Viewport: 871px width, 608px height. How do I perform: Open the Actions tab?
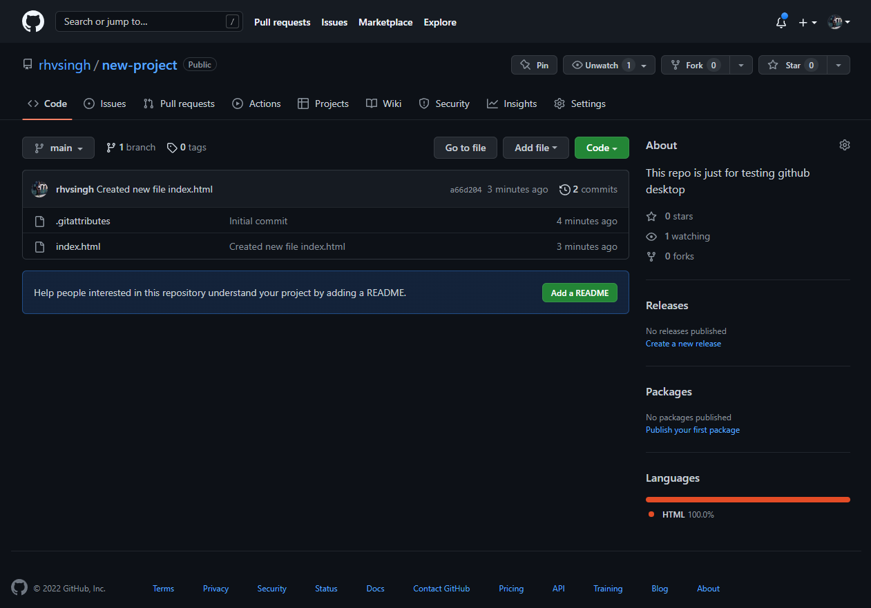[256, 104]
